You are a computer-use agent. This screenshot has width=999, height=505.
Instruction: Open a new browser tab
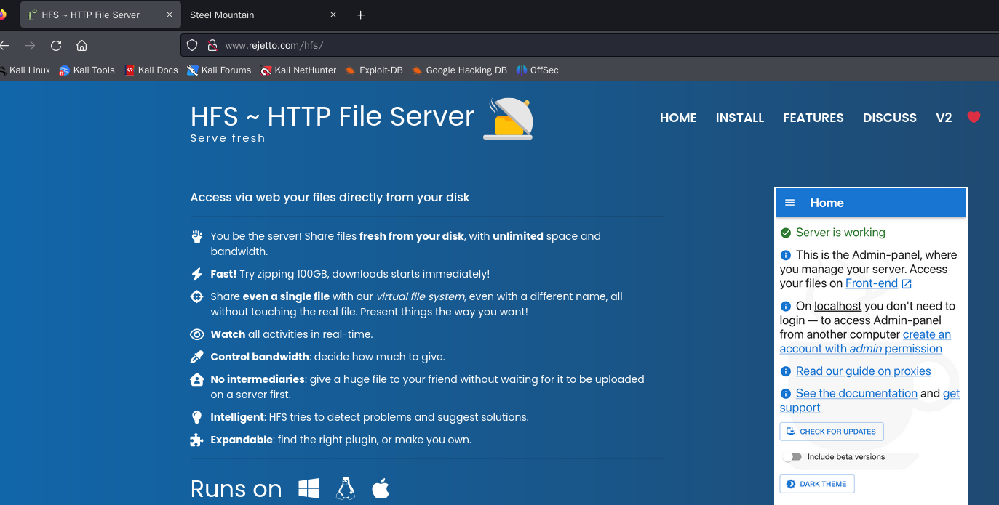(361, 15)
